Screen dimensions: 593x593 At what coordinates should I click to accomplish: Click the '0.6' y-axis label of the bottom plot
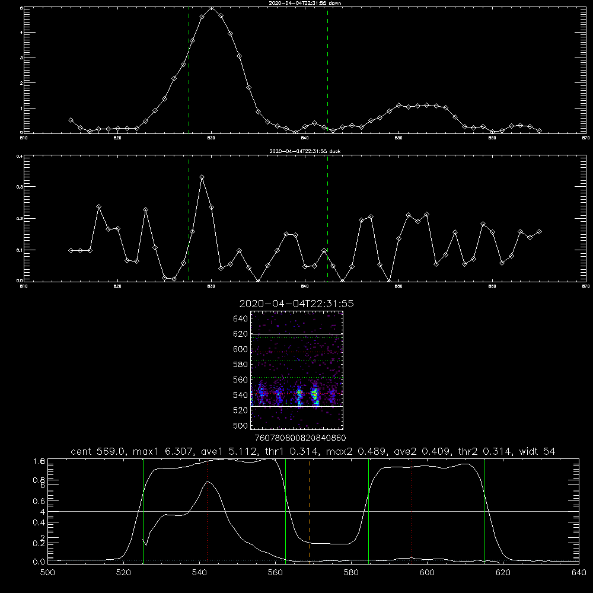[x=39, y=501]
